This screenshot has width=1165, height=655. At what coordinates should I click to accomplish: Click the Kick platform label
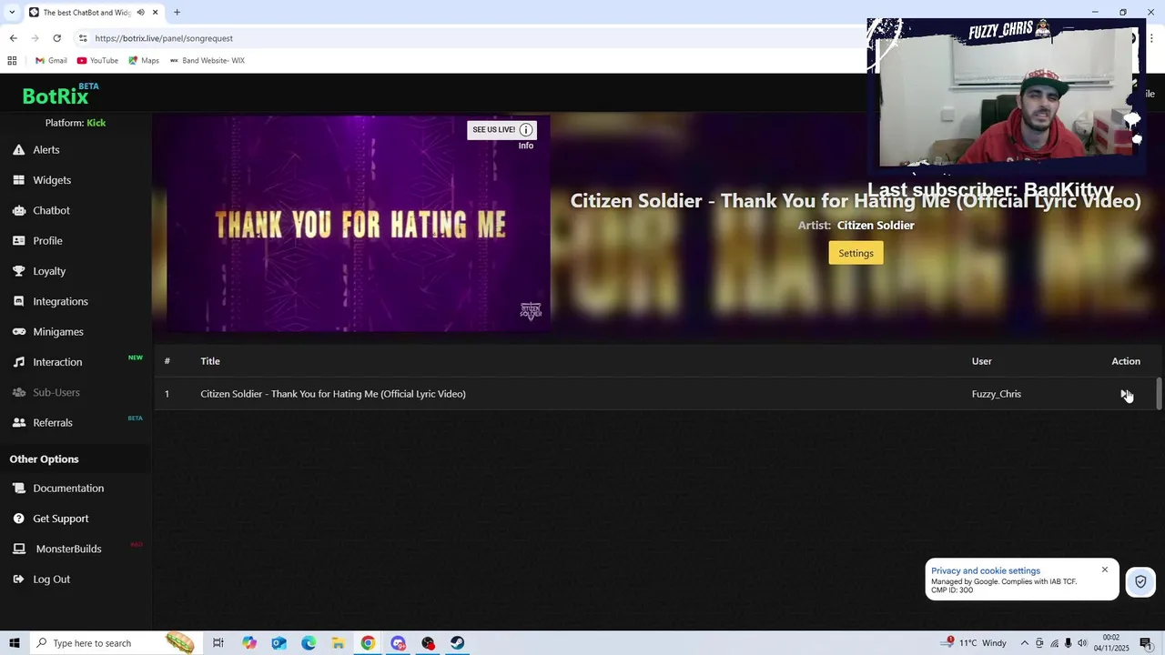pos(96,123)
